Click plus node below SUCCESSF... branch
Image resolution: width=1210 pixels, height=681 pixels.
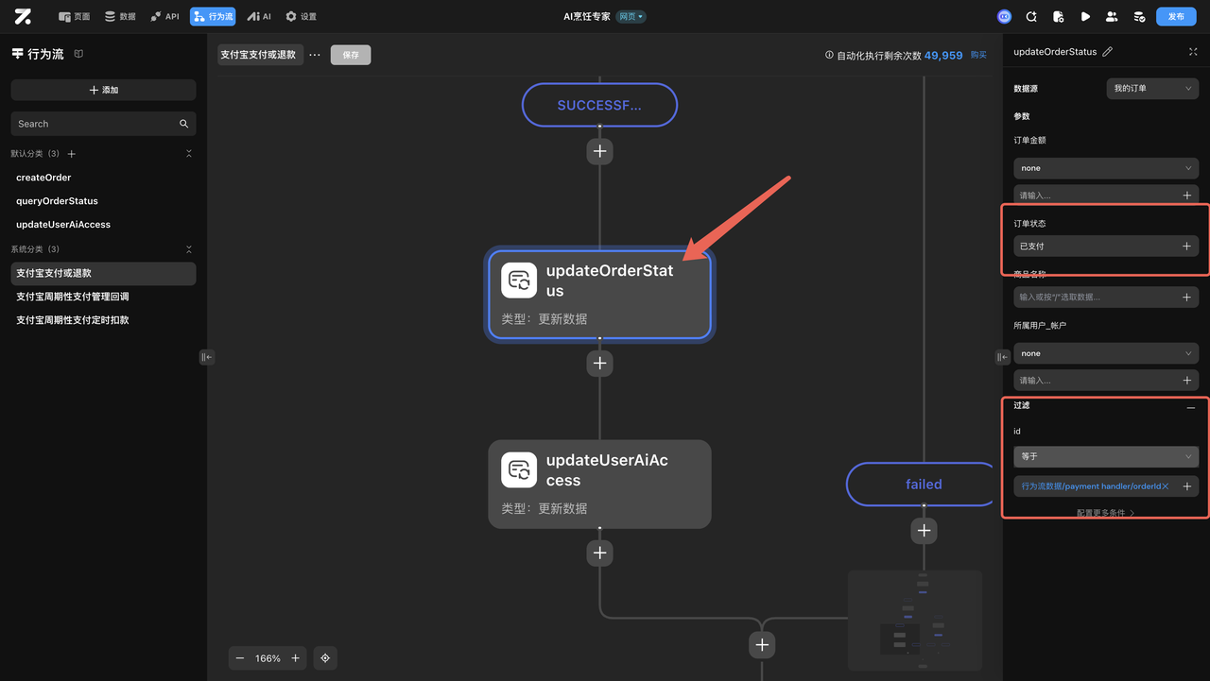(599, 151)
